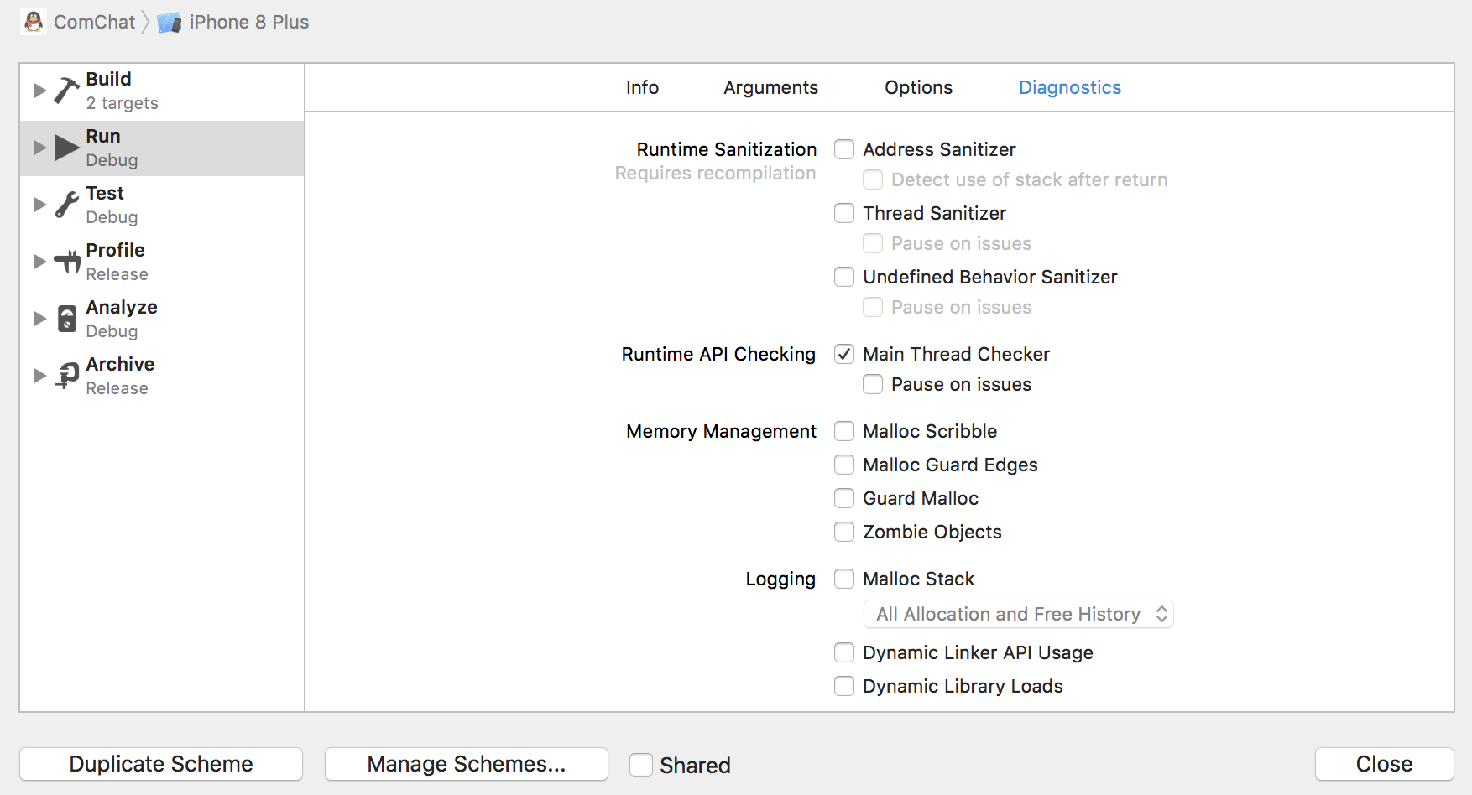The width and height of the screenshot is (1472, 795).
Task: Close the scheme editor
Action: coord(1384,764)
